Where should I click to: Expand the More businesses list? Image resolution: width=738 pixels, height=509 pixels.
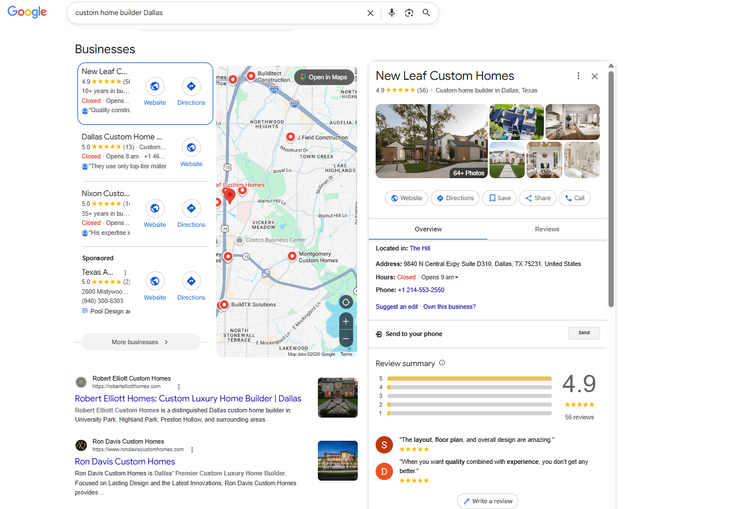tap(140, 342)
